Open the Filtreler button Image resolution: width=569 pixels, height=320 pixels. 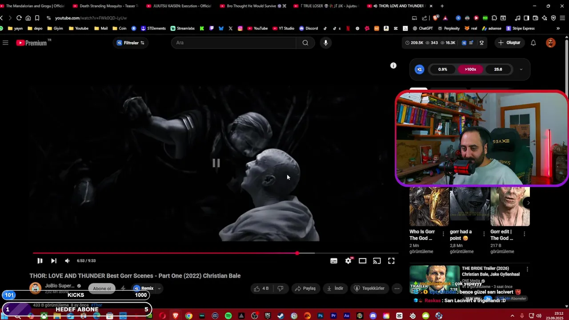131,43
